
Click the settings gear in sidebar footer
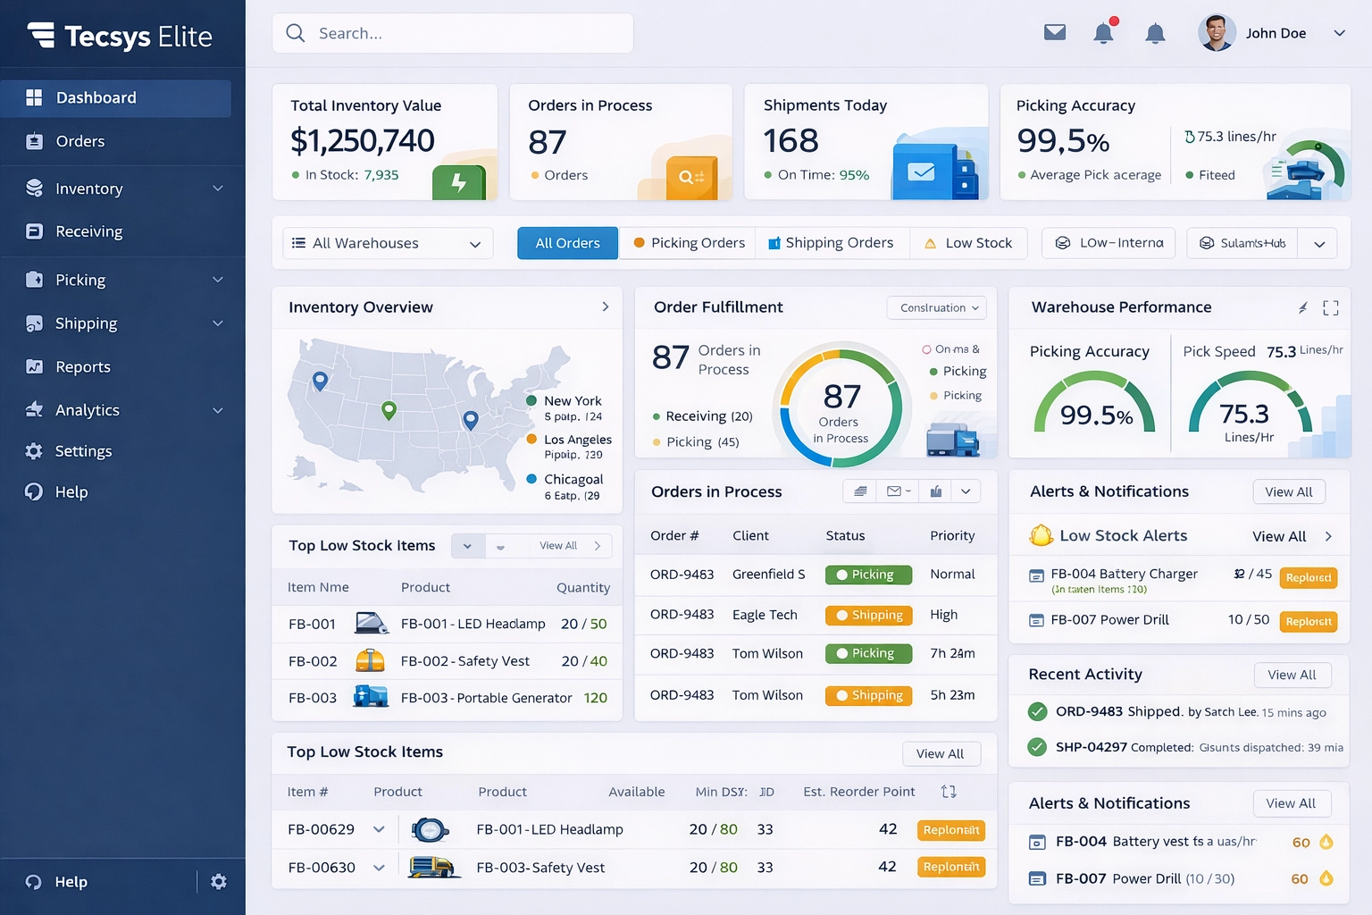click(x=219, y=882)
